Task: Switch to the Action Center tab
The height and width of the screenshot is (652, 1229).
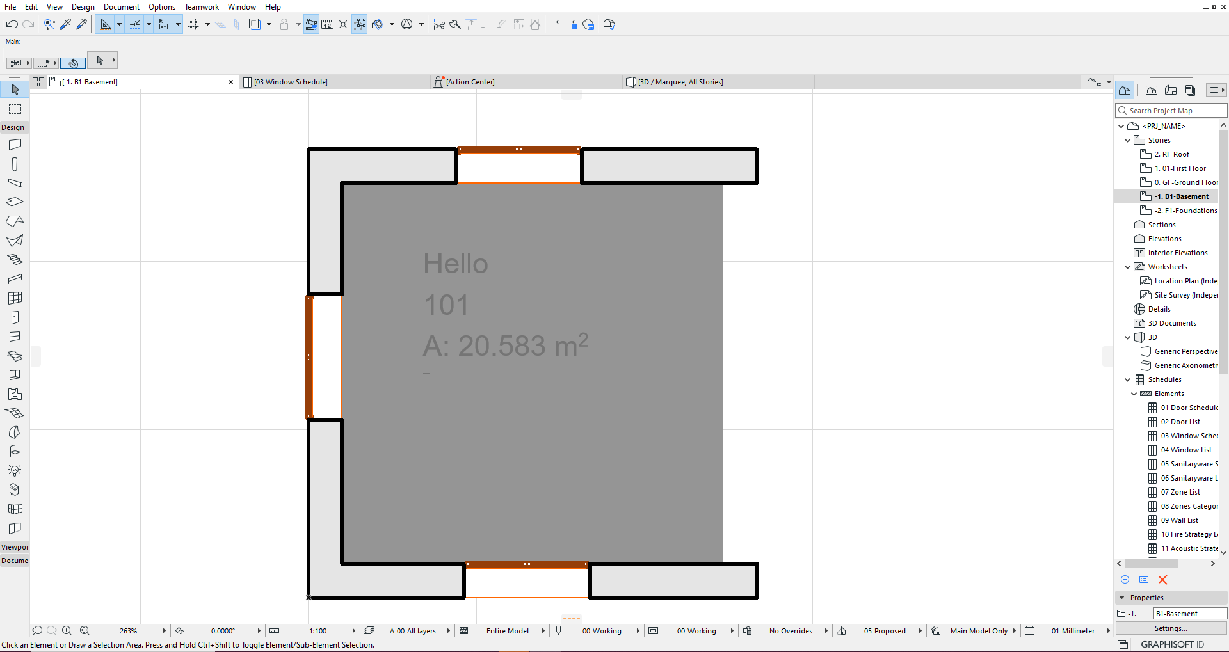Action: pyautogui.click(x=527, y=82)
